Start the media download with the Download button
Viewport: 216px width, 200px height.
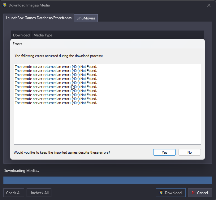tap(171, 193)
